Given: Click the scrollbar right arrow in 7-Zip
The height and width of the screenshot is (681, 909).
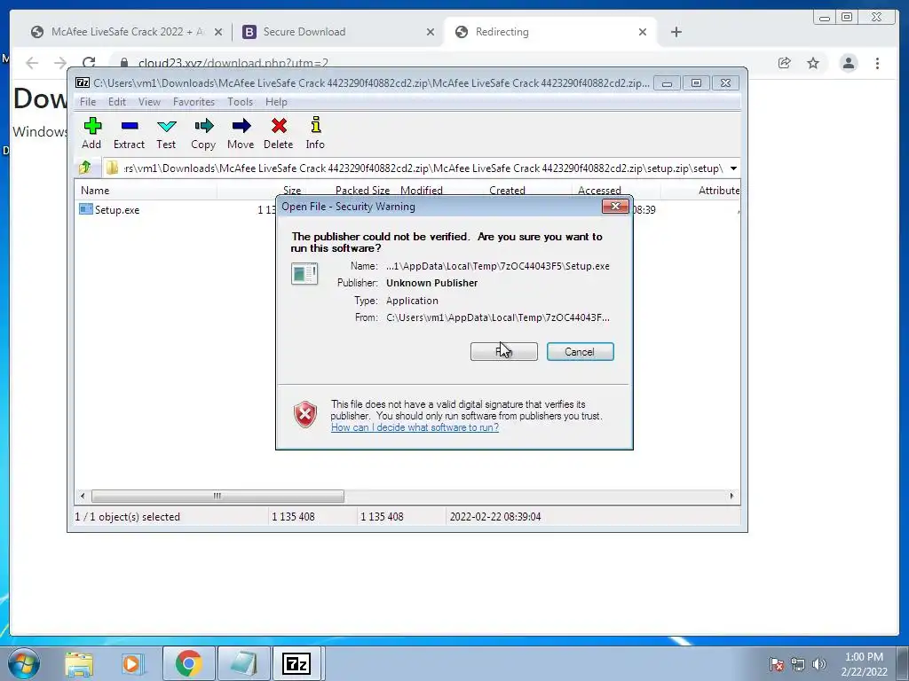Looking at the screenshot, I should coord(731,497).
